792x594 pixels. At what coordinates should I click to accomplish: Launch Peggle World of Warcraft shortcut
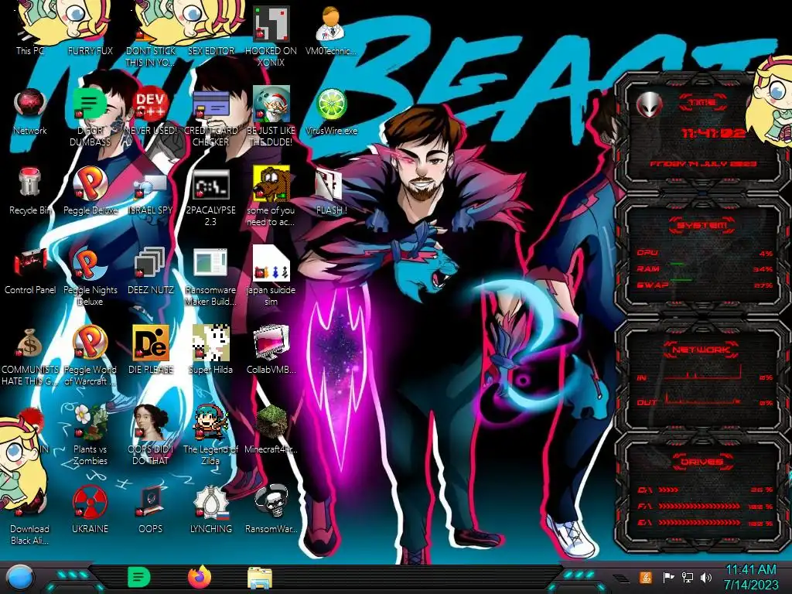pos(90,356)
